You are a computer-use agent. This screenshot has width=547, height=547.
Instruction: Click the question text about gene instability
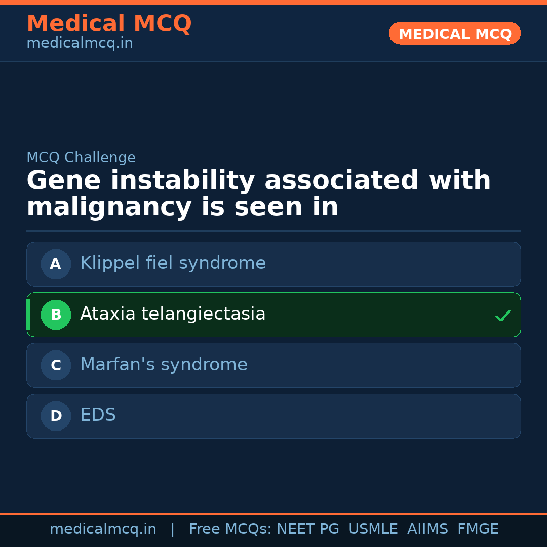(x=258, y=194)
